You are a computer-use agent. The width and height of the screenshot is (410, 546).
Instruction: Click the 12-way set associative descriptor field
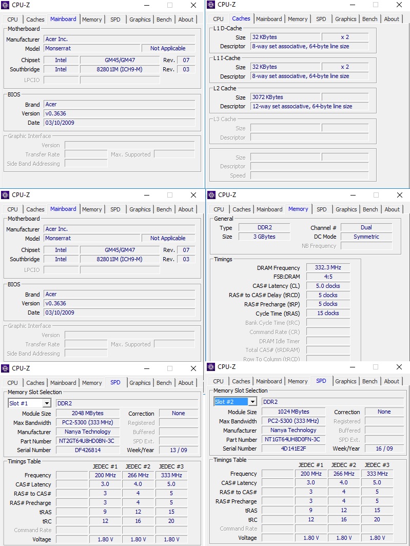(x=309, y=106)
